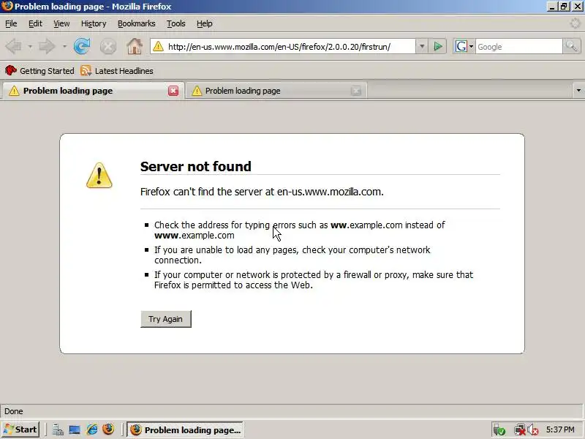This screenshot has width=585, height=439.
Task: Click bullet text about network connection
Action: pos(292,255)
